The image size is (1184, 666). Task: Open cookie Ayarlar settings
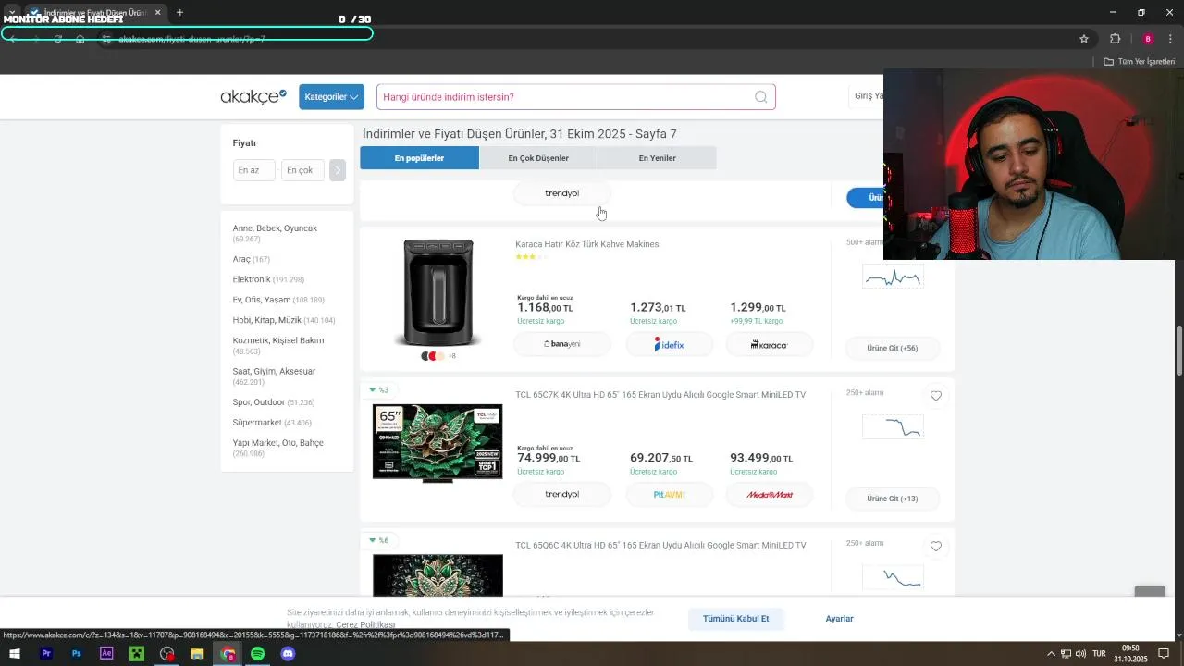point(840,619)
